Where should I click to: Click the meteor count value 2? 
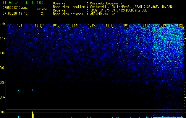pos(42,14)
